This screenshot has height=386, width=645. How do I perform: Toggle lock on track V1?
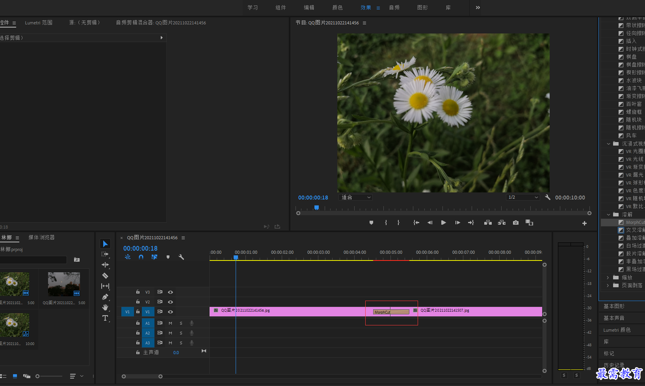(x=138, y=311)
